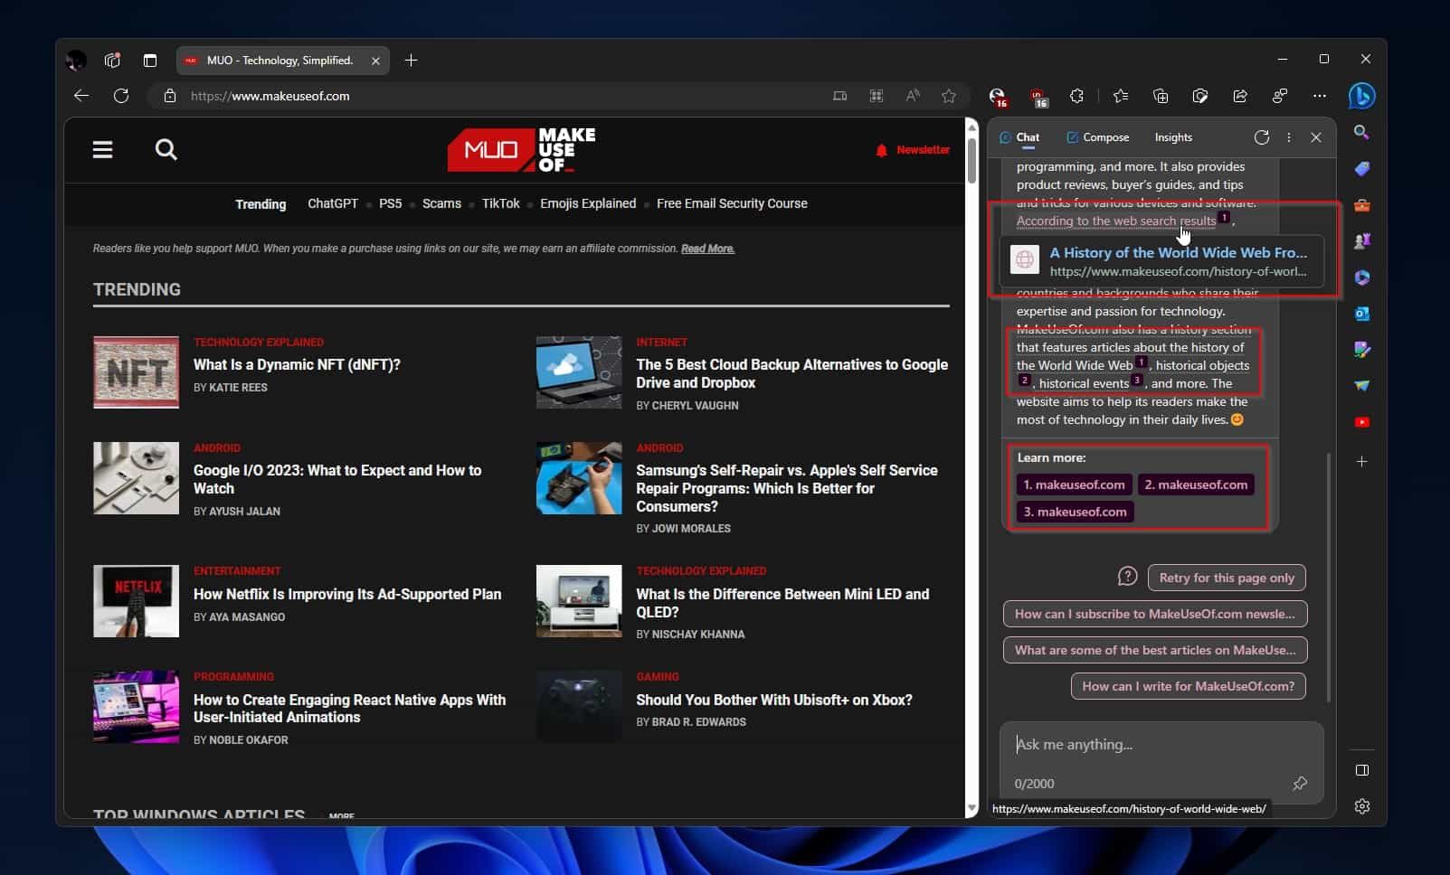Choose suggestion about subscribing to newsletter
The width and height of the screenshot is (1450, 875).
point(1155,614)
